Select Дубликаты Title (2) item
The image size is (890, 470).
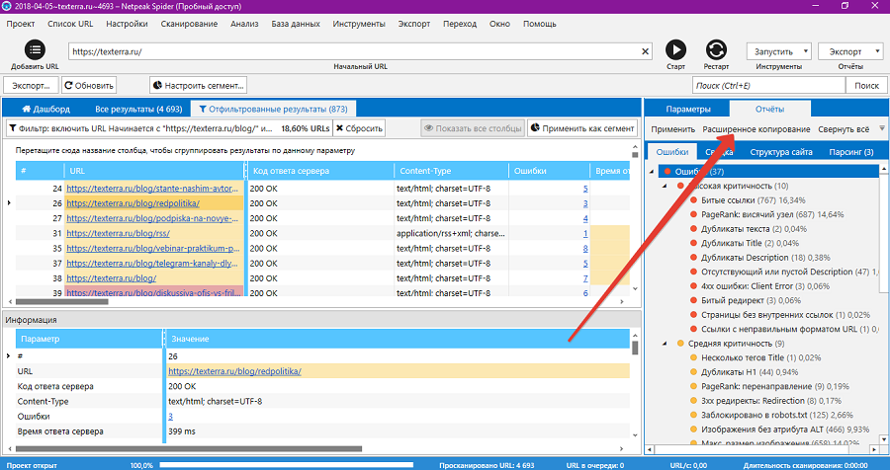tap(751, 243)
